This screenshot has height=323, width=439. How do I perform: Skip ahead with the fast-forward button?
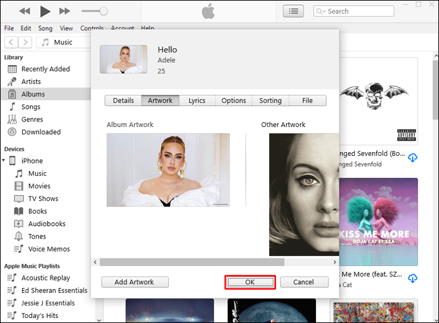(65, 11)
